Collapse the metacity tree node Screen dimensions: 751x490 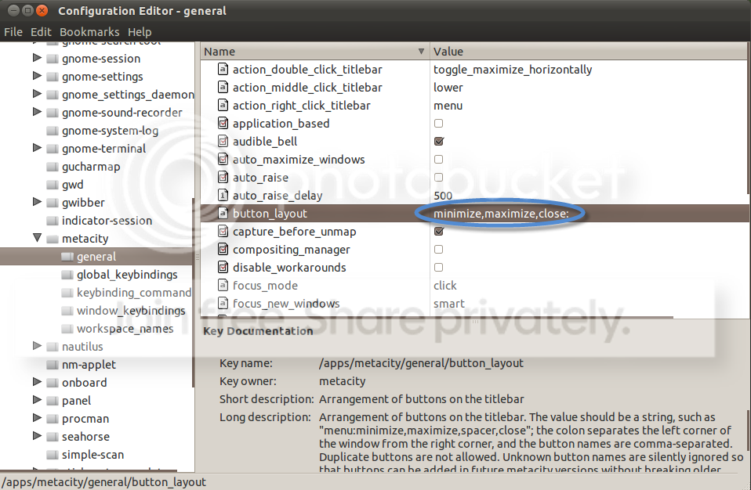[x=37, y=239]
